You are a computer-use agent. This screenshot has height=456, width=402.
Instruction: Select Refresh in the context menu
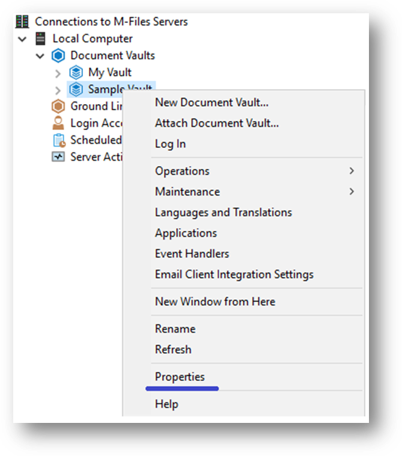(173, 350)
